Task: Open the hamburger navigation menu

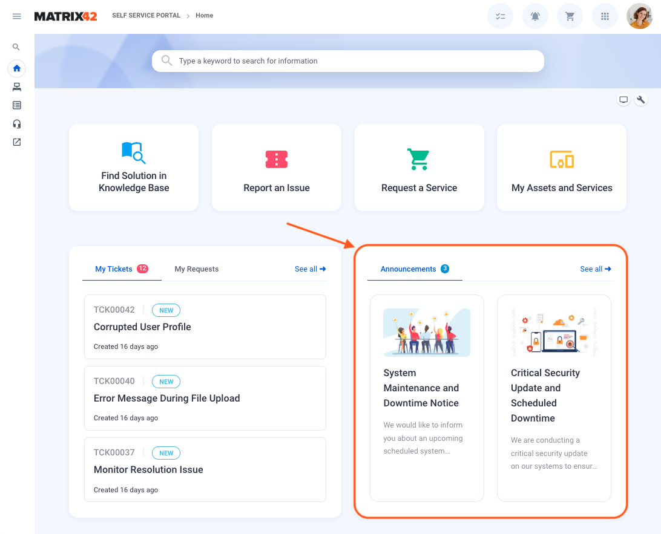Action: pos(17,16)
